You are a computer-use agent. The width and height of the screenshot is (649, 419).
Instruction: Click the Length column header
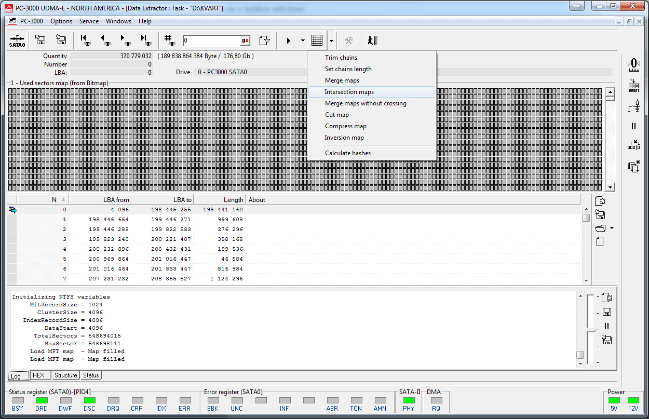coord(220,200)
